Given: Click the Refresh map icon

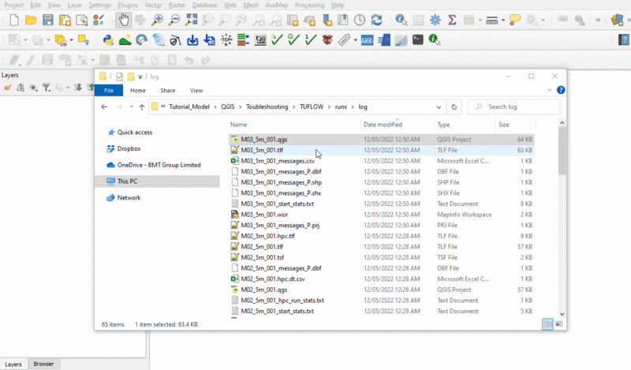Looking at the screenshot, I should coord(376,20).
